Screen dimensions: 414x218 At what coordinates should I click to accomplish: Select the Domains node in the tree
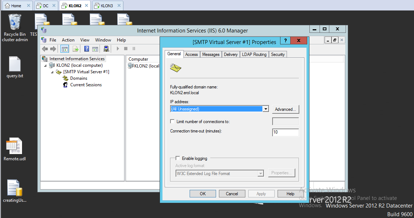[x=79, y=78]
